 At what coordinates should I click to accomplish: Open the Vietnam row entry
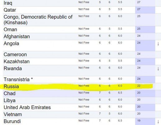pyautogui.click(x=13, y=114)
